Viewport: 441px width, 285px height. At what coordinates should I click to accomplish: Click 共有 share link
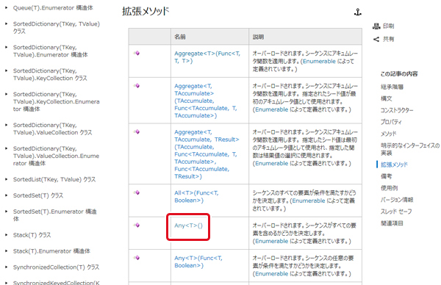click(388, 40)
